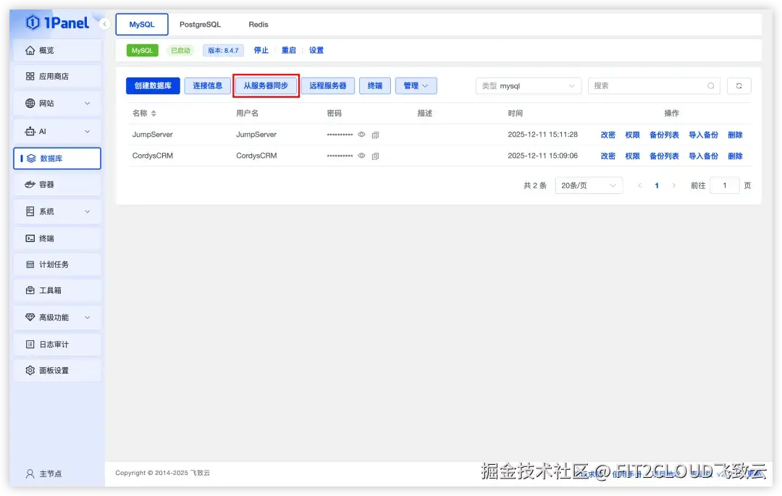Open 应用商店 in the sidebar menu
The height and width of the screenshot is (496, 782).
tap(57, 76)
